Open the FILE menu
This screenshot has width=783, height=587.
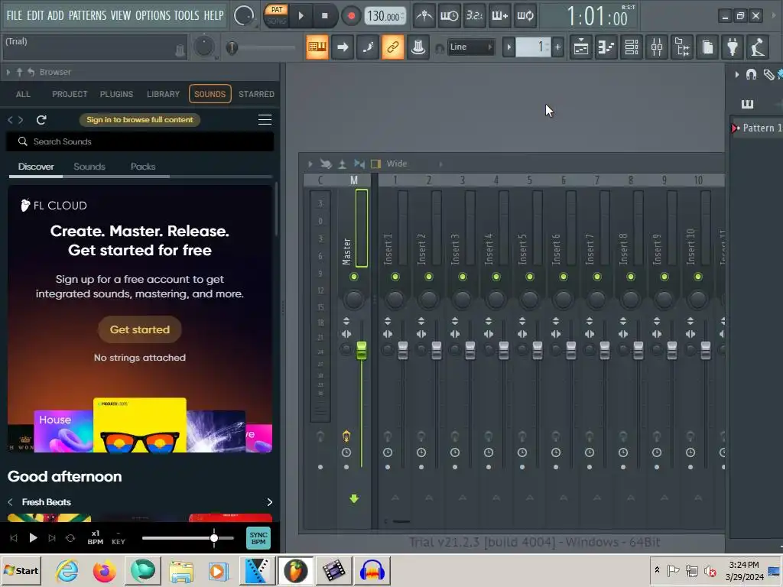[x=14, y=15]
